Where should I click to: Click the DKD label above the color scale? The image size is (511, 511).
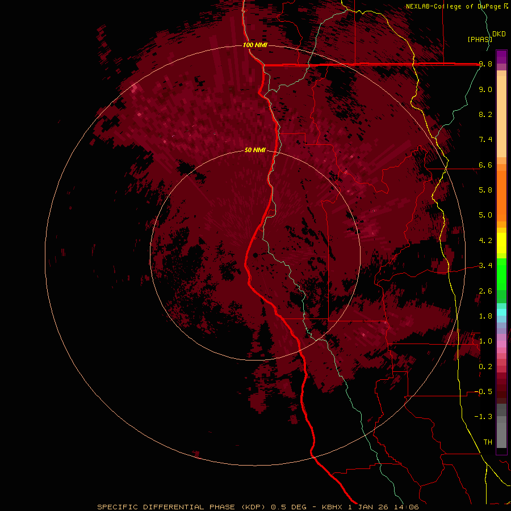click(x=499, y=34)
